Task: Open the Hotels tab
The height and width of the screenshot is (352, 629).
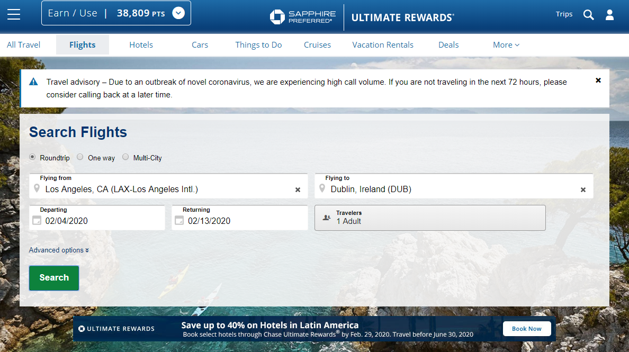Action: [x=141, y=45]
